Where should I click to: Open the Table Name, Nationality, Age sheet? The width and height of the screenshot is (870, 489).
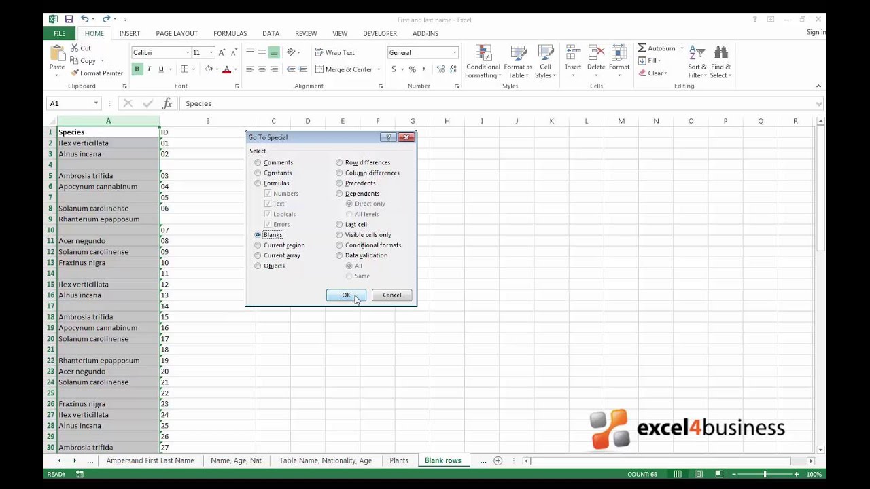point(326,460)
